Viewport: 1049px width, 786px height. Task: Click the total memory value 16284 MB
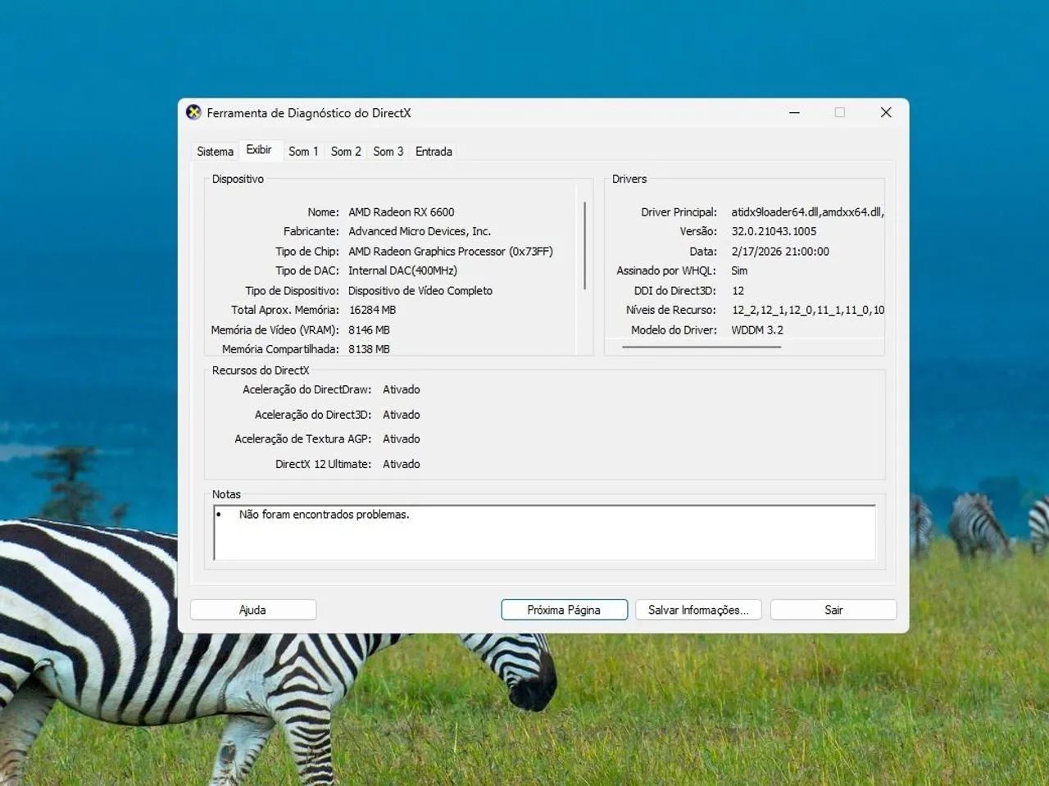tap(372, 311)
